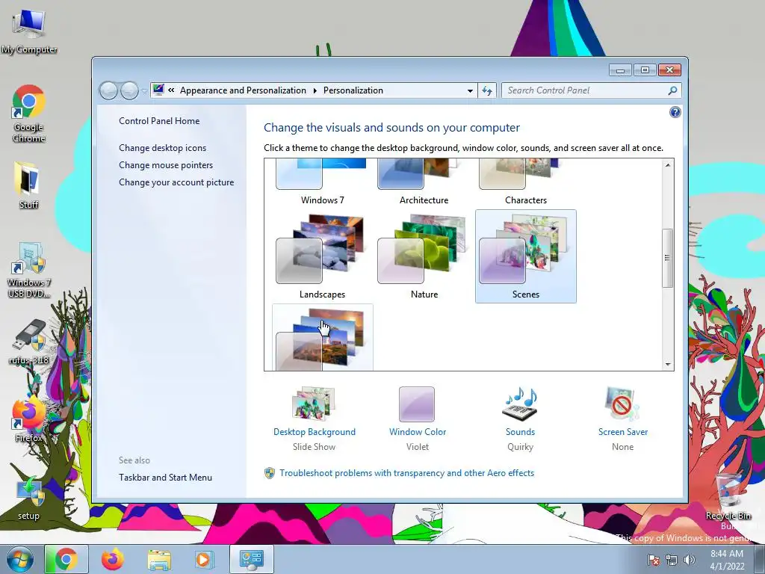Click the help question mark icon
Viewport: 765px width, 574px height.
pyautogui.click(x=675, y=113)
